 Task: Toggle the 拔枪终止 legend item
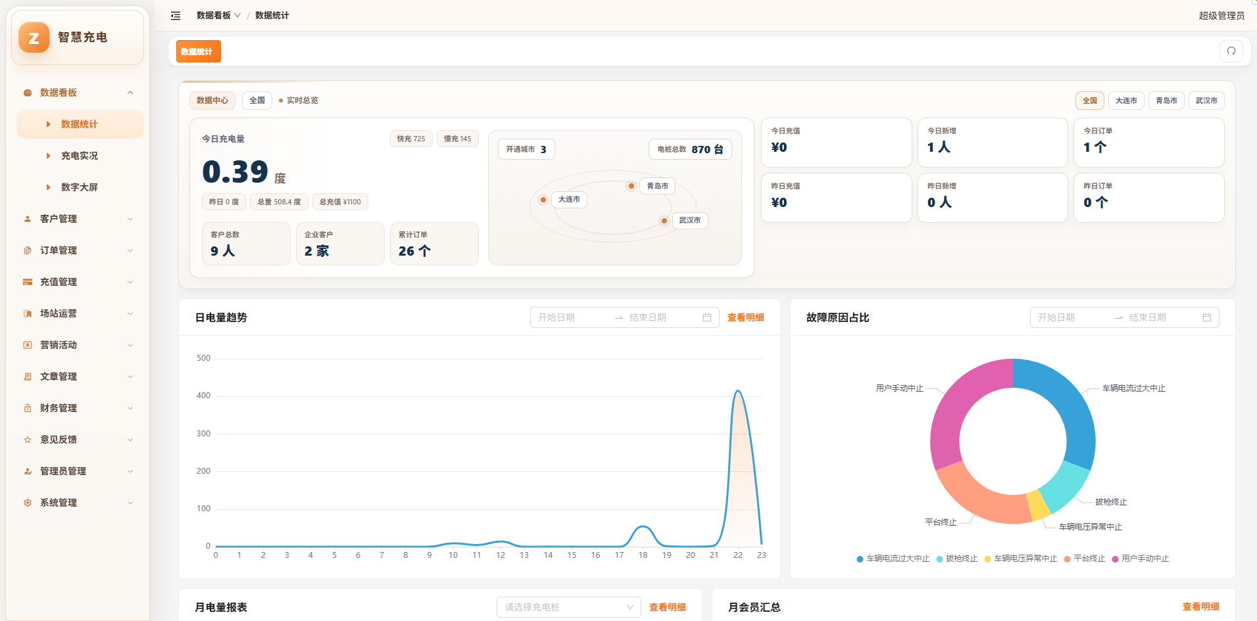coord(956,559)
